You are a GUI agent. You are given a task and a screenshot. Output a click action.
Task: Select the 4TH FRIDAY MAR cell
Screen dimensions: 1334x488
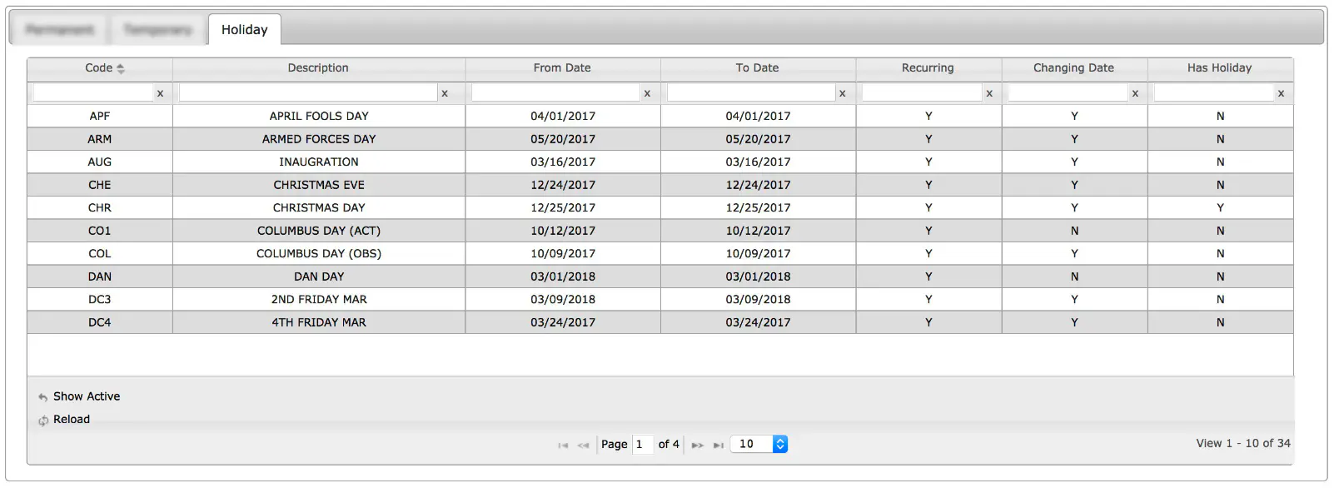tap(319, 322)
